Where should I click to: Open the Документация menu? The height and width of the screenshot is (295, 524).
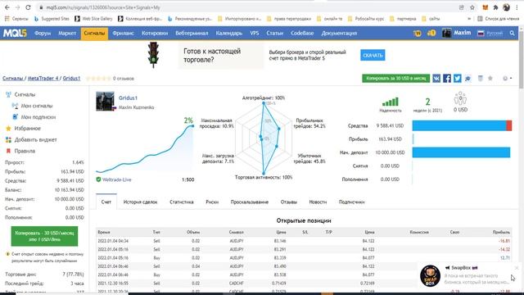coord(339,33)
